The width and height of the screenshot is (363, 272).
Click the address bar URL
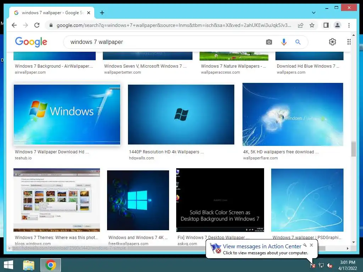174,25
